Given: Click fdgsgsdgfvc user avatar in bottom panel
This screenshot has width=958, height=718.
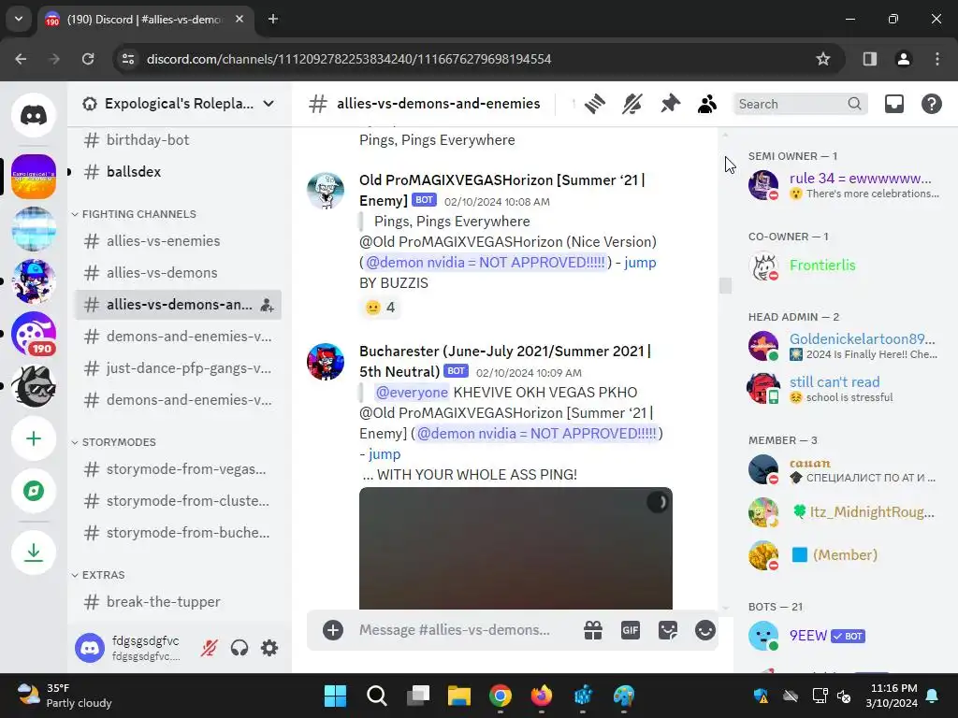Looking at the screenshot, I should [x=90, y=648].
